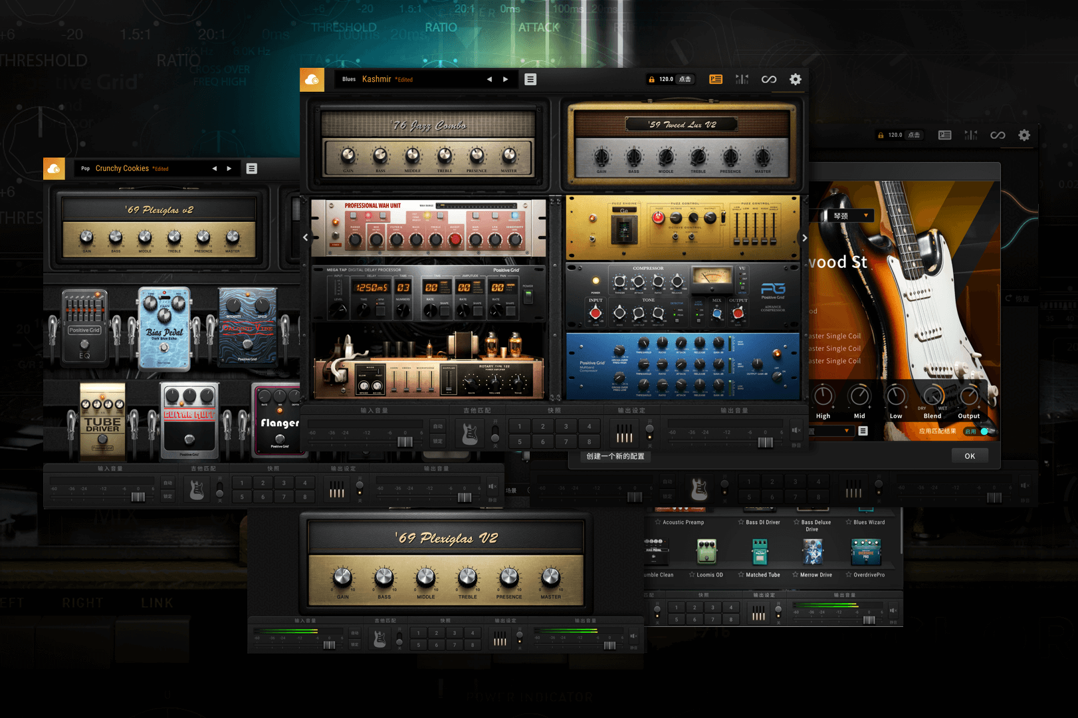The image size is (1078, 718).
Task: Select the Bias Pedal blue delay pedal
Action: (x=164, y=328)
